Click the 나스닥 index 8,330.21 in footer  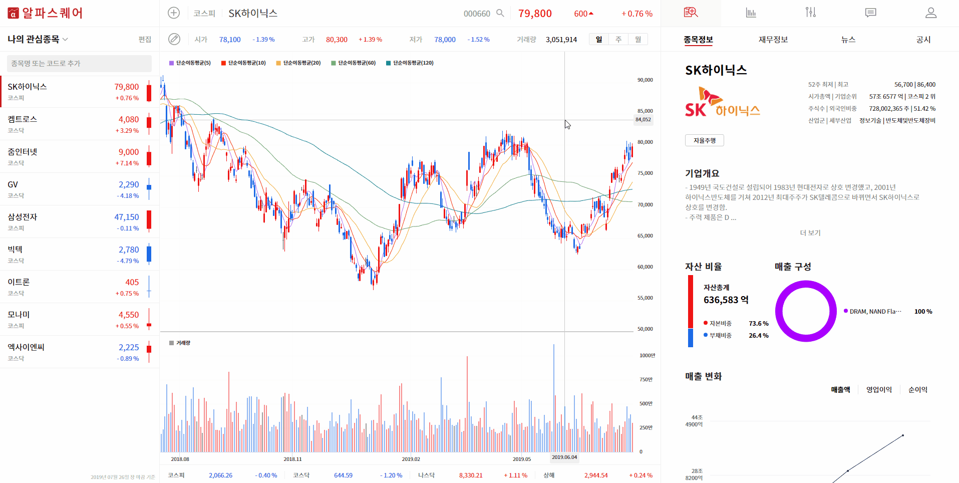[x=471, y=475]
